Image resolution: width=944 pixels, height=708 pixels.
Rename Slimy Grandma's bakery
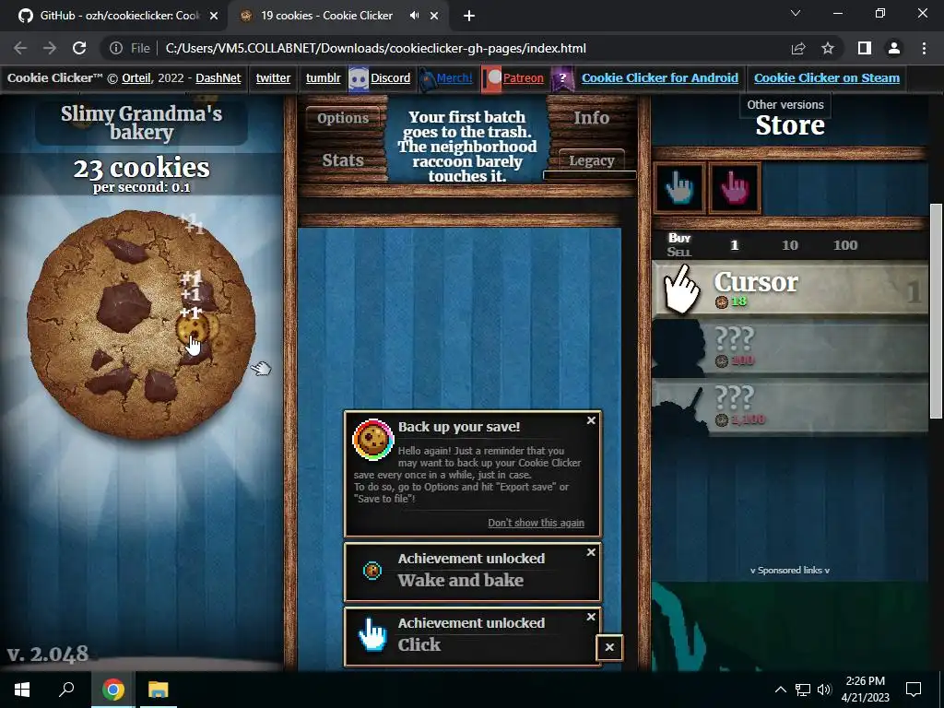tap(141, 123)
